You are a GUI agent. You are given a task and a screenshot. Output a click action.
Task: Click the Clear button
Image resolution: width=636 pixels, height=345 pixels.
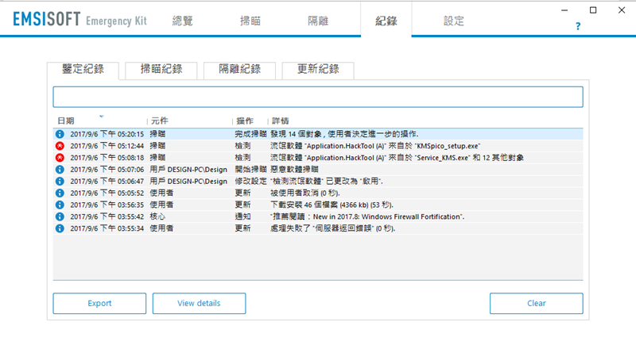click(536, 303)
